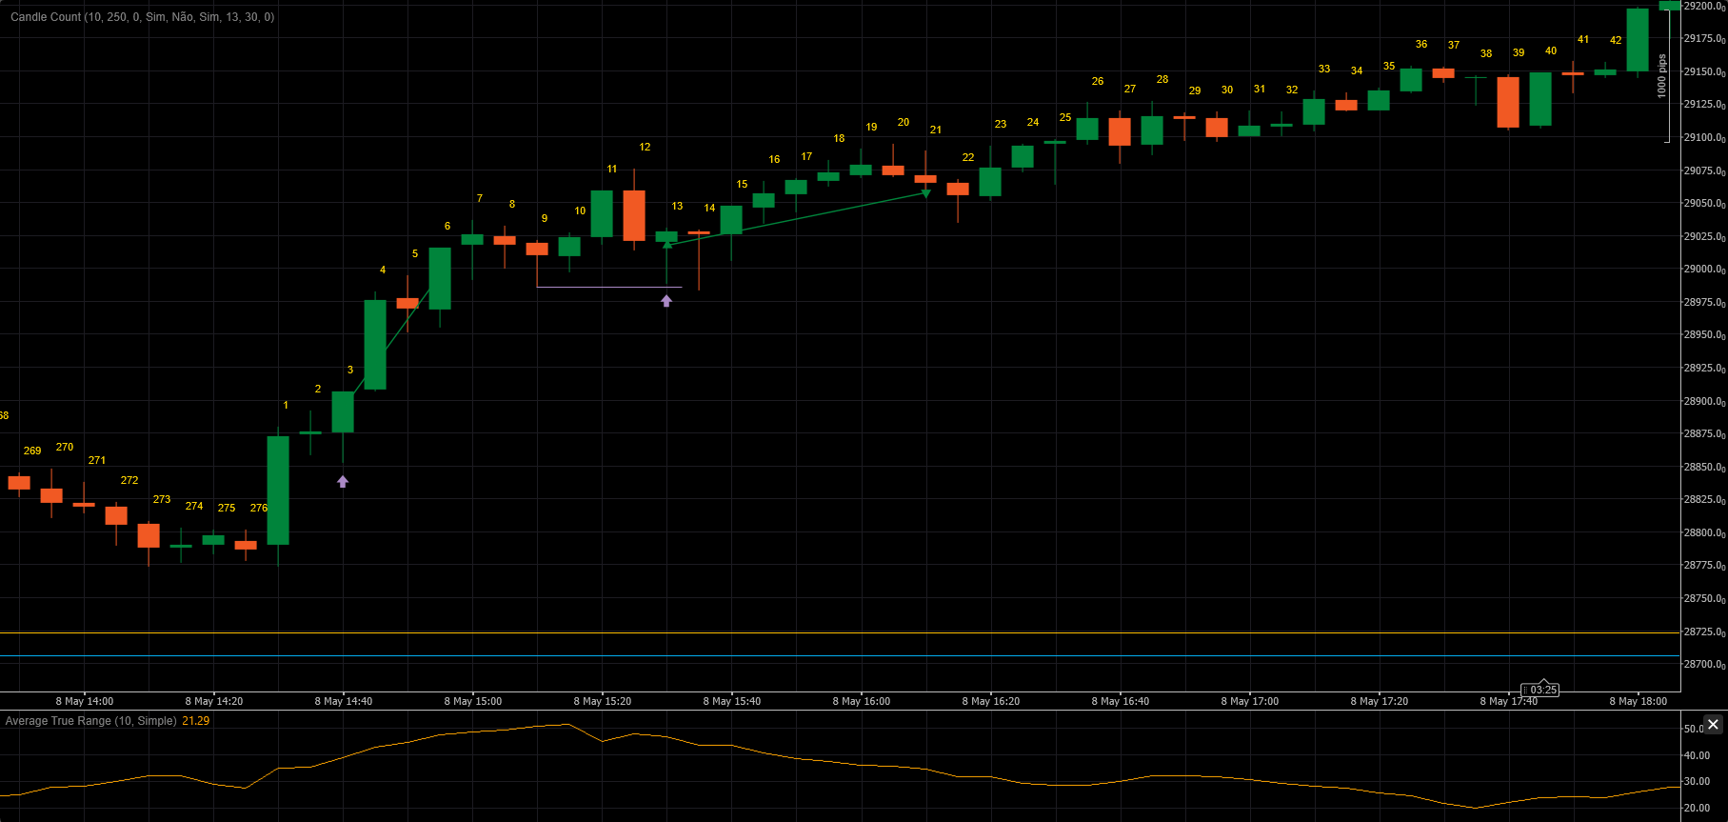Screen dimensions: 1728x822
Task: Click the 8 May 17:20 time axis label
Action: [1380, 701]
